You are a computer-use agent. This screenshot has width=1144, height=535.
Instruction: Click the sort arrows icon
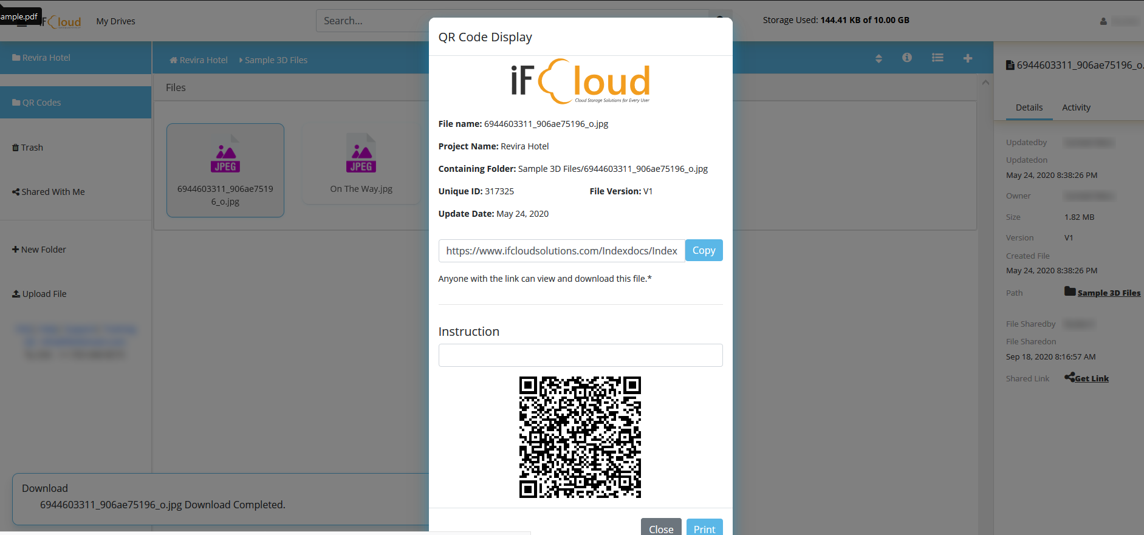pos(879,58)
